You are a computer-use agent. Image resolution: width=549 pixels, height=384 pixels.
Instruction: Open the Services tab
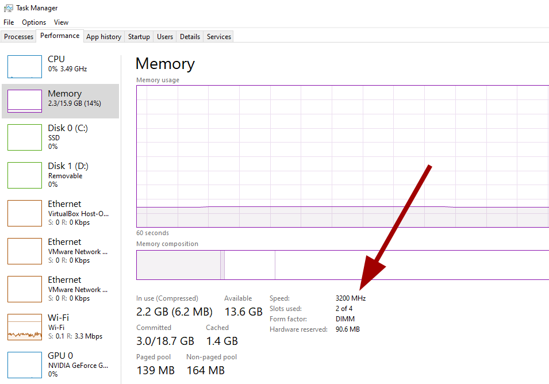pos(218,36)
